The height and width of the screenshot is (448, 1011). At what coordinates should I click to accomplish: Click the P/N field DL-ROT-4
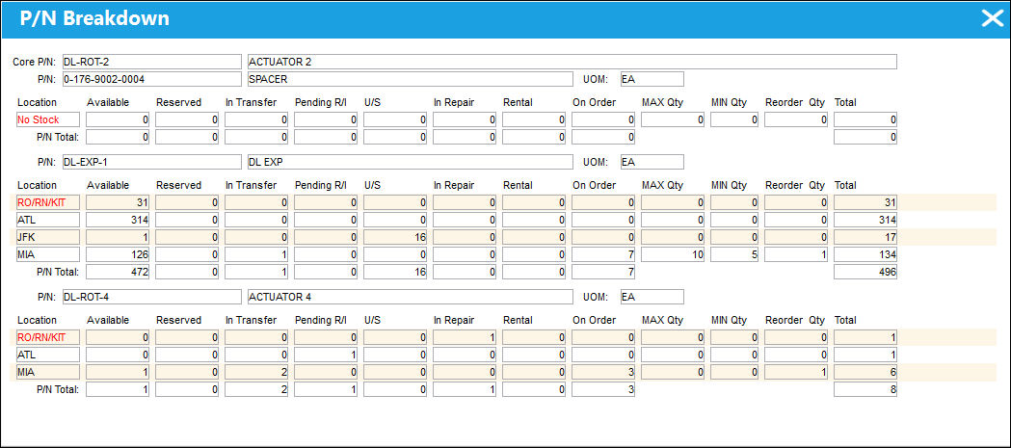[151, 297]
